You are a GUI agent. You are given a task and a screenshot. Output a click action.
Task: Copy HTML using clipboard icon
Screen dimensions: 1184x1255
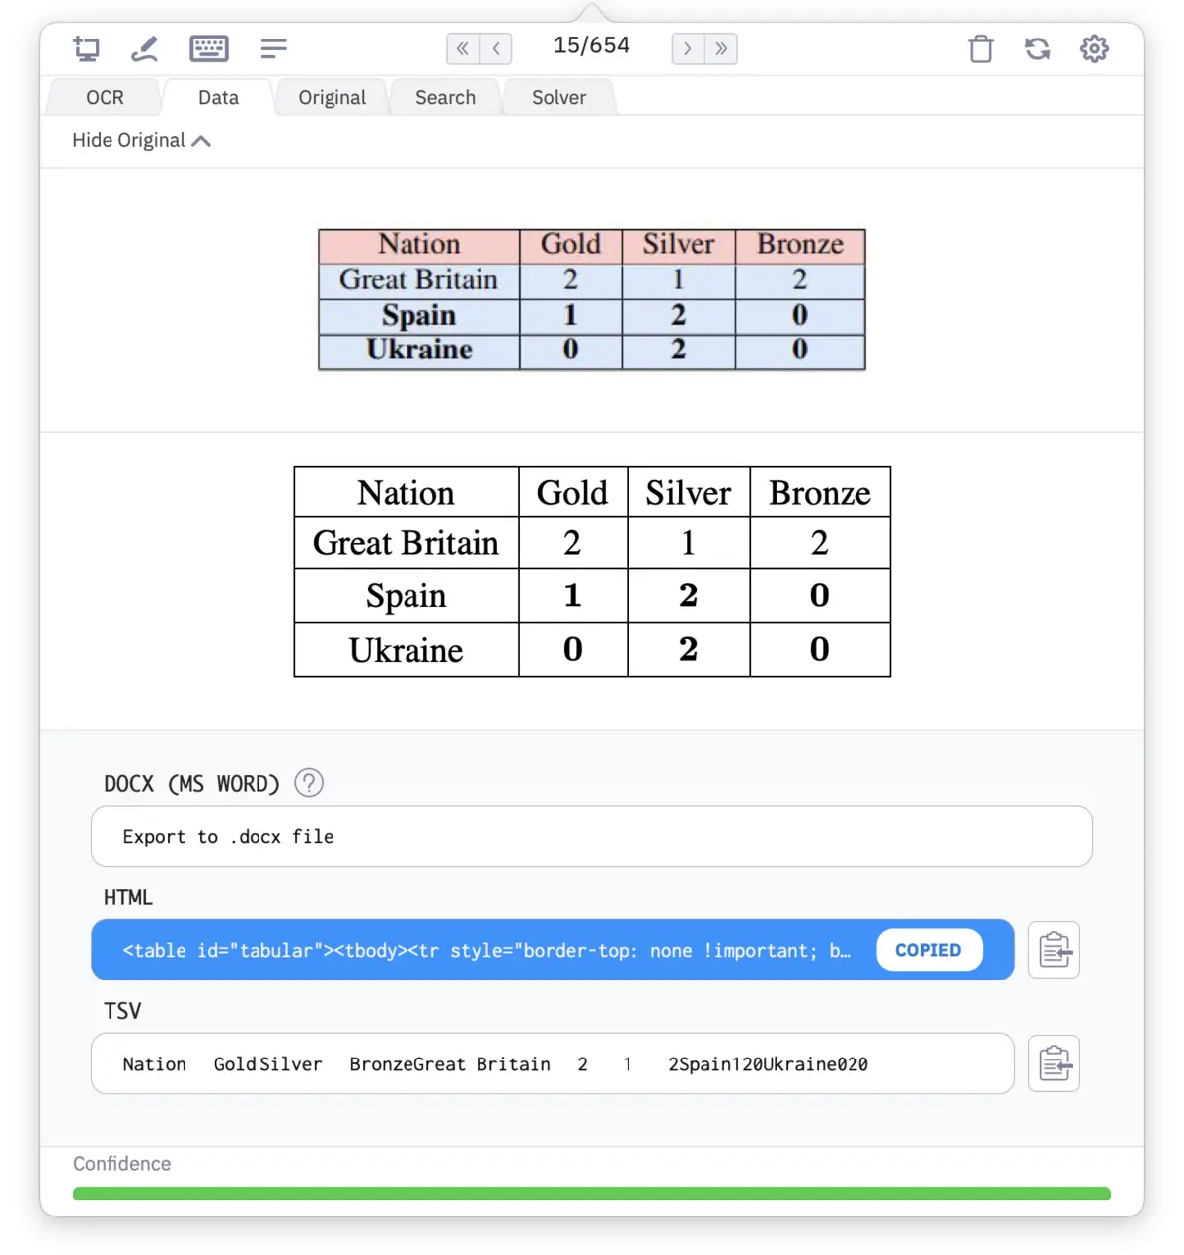[1054, 950]
